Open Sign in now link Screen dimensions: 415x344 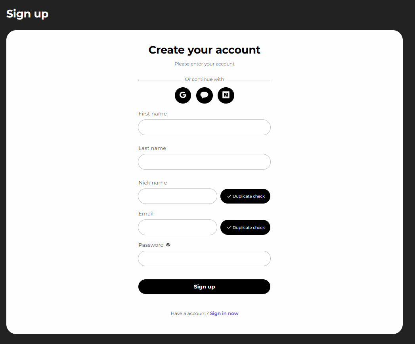pyautogui.click(x=224, y=313)
